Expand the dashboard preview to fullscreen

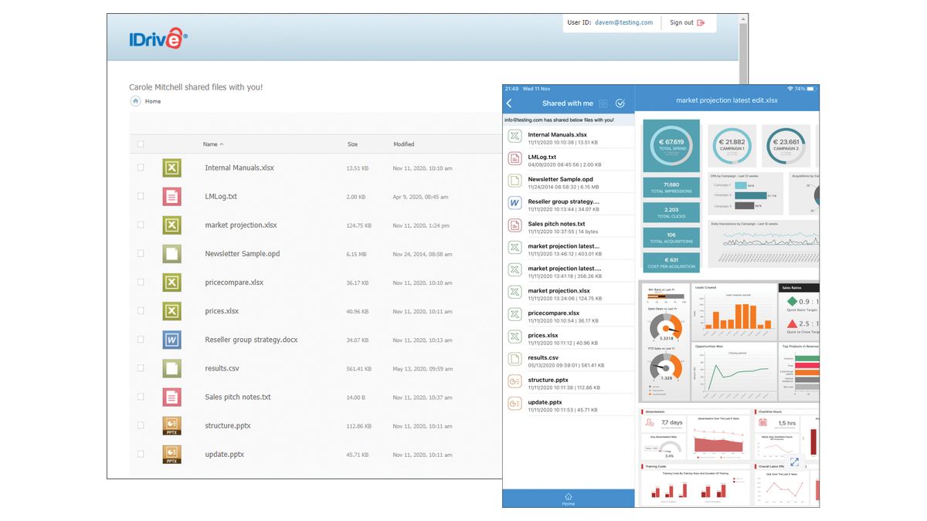pos(794,462)
